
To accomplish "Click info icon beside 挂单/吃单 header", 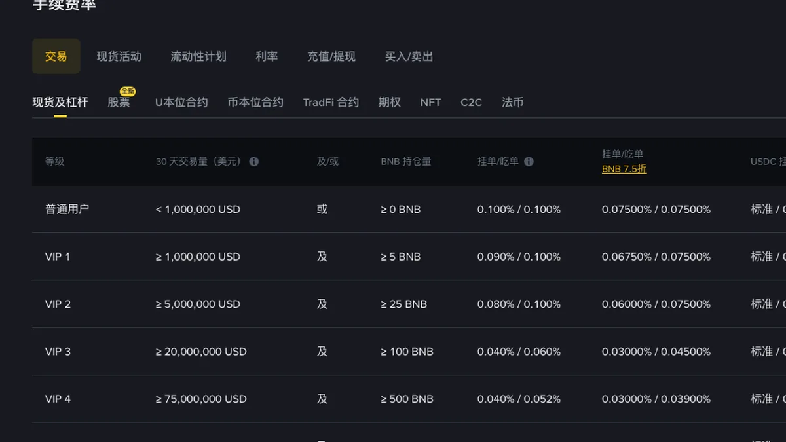I will coord(529,161).
